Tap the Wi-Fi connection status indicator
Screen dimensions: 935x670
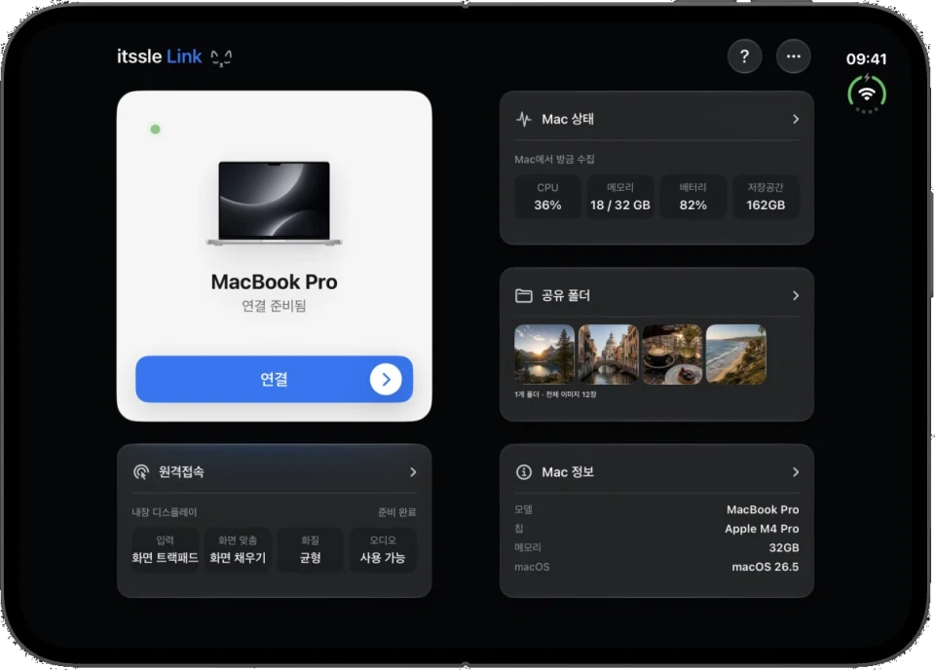(867, 94)
